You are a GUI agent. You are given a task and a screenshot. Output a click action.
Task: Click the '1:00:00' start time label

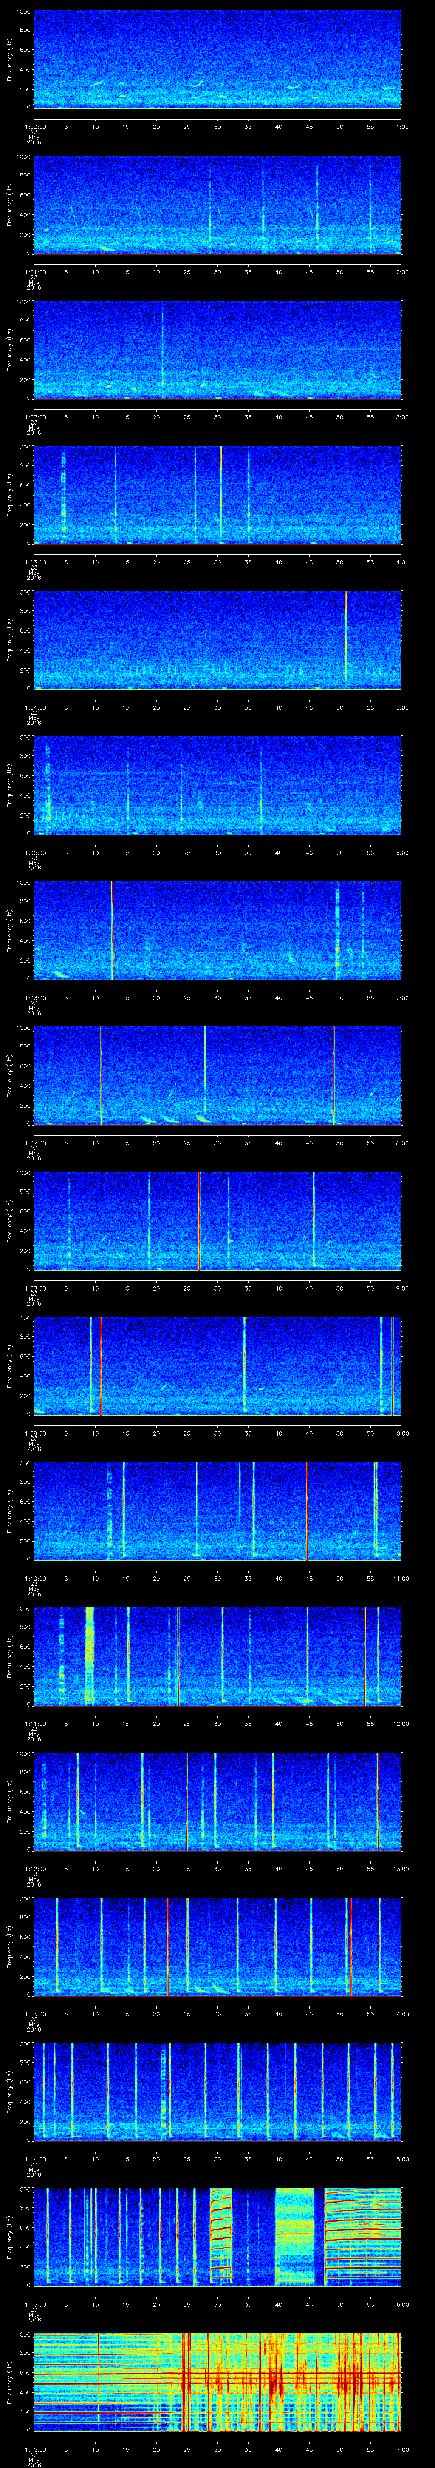[x=34, y=126]
